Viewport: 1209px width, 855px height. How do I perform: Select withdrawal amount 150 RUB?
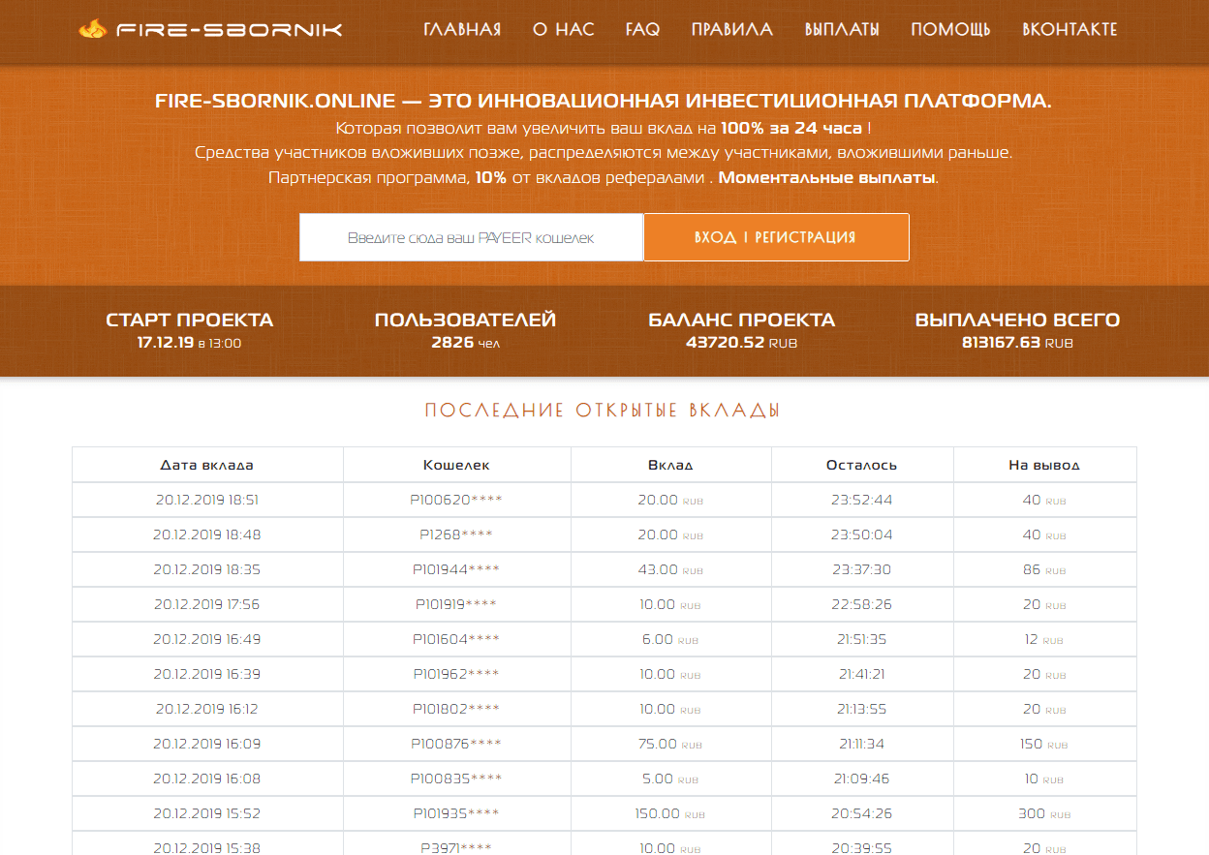tap(1044, 744)
